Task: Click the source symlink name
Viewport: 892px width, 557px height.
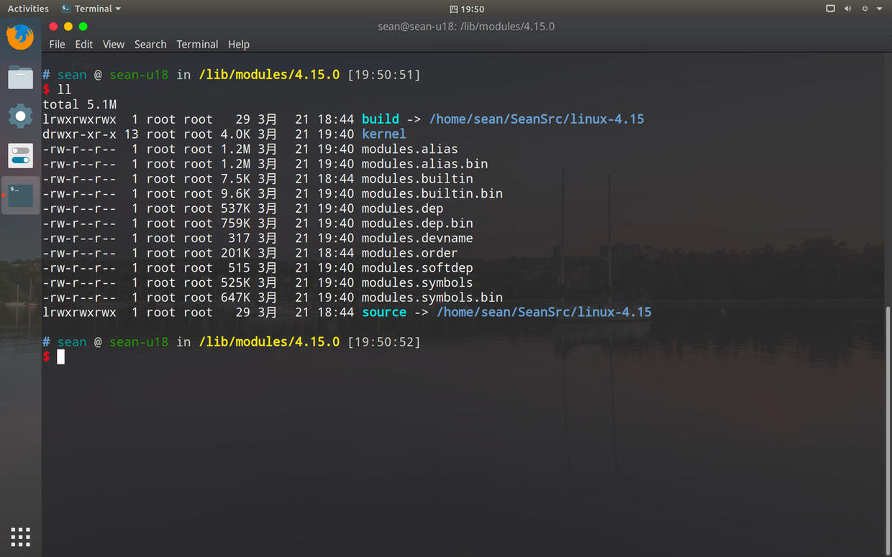Action: click(x=384, y=312)
